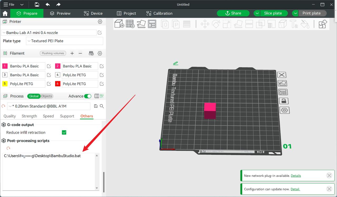Switch to the Calibration tab

coord(160,13)
